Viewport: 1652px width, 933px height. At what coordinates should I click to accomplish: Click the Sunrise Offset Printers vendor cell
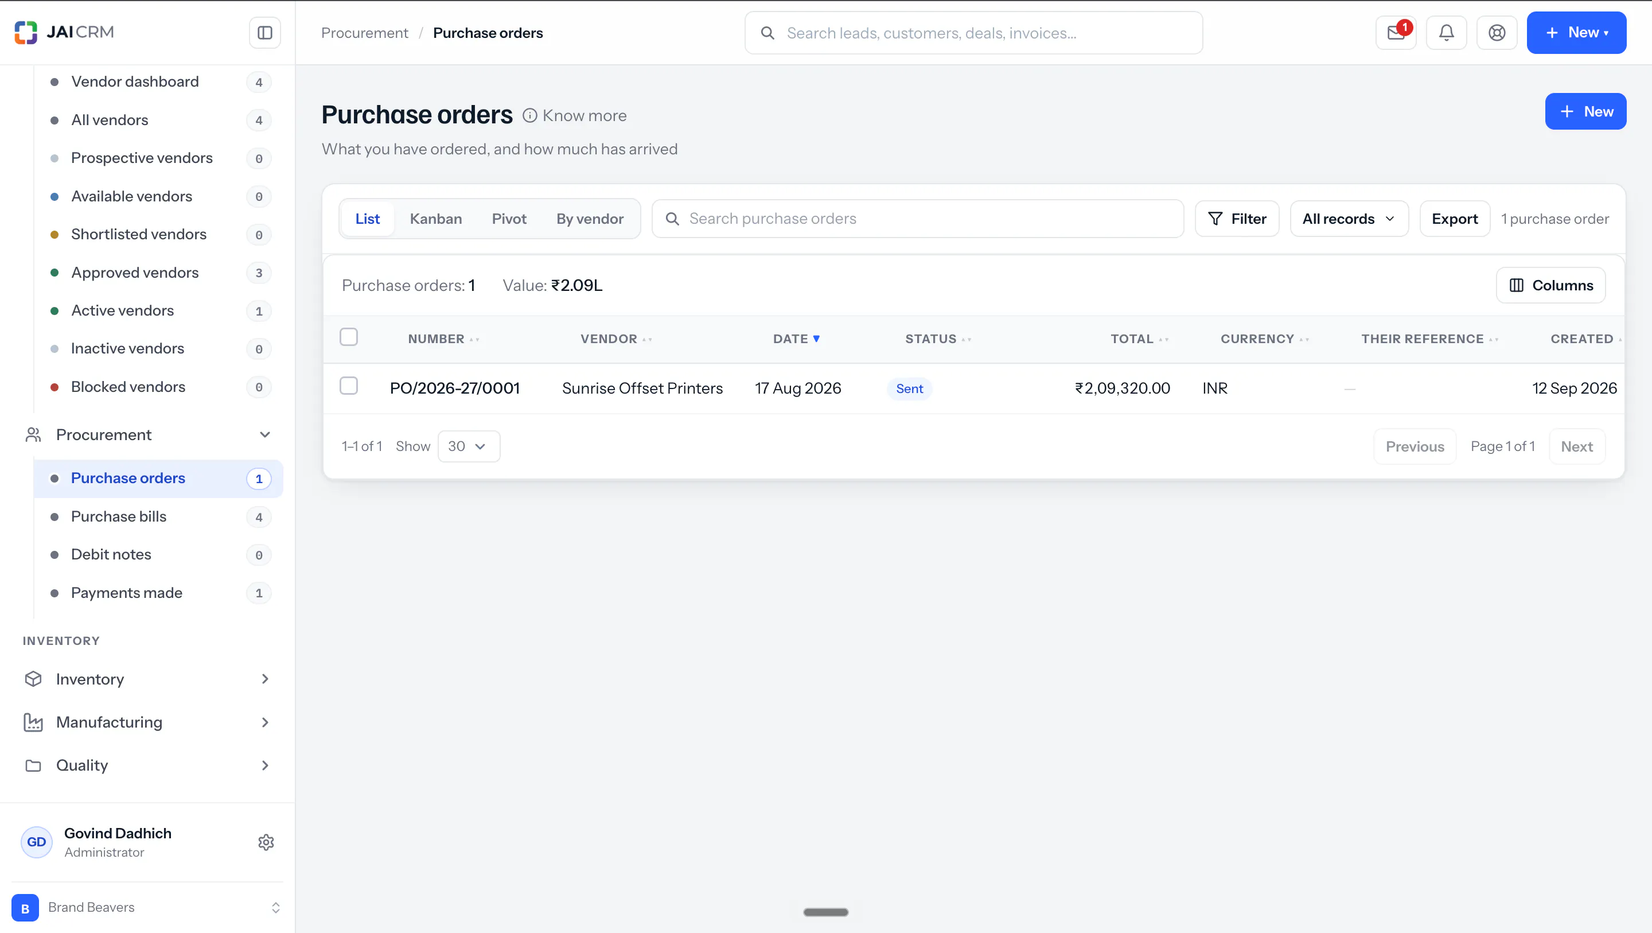[x=642, y=388]
